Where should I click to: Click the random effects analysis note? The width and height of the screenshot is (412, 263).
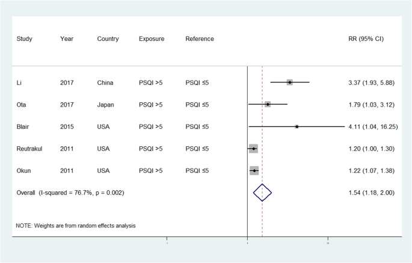point(76,226)
